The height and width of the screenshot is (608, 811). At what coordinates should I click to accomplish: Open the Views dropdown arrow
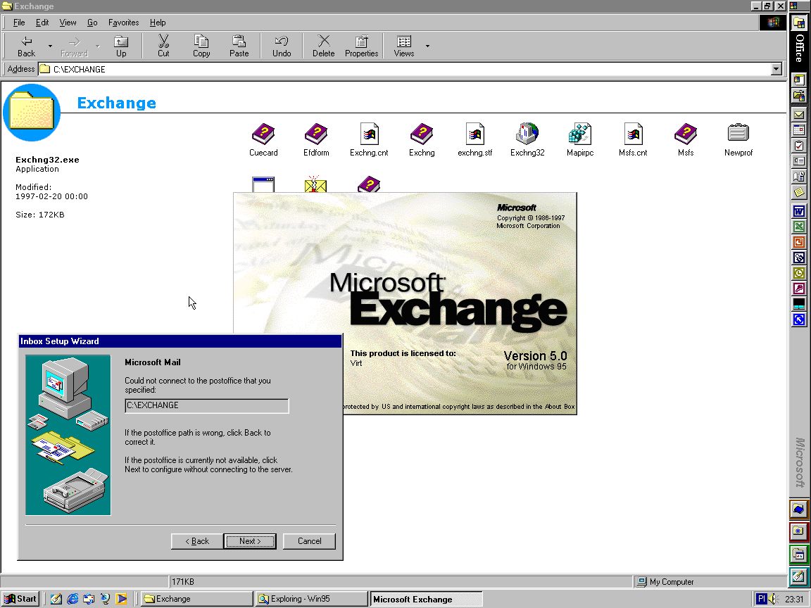coord(427,46)
